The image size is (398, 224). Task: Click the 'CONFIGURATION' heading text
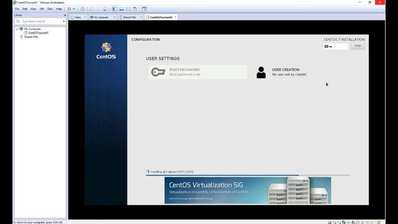click(x=146, y=40)
